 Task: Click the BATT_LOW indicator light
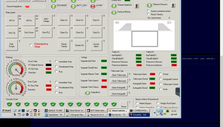pos(73,6)
